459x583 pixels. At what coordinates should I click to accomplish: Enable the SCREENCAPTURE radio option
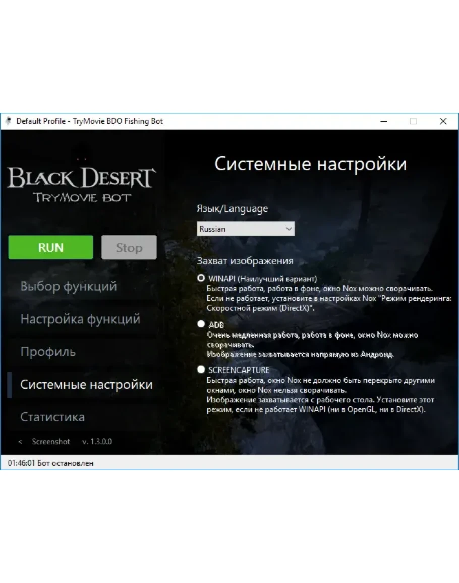pos(201,370)
